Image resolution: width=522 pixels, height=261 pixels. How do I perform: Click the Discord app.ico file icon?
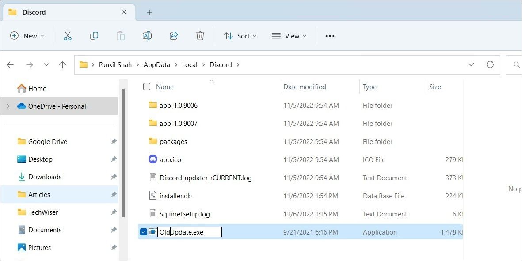click(x=153, y=159)
